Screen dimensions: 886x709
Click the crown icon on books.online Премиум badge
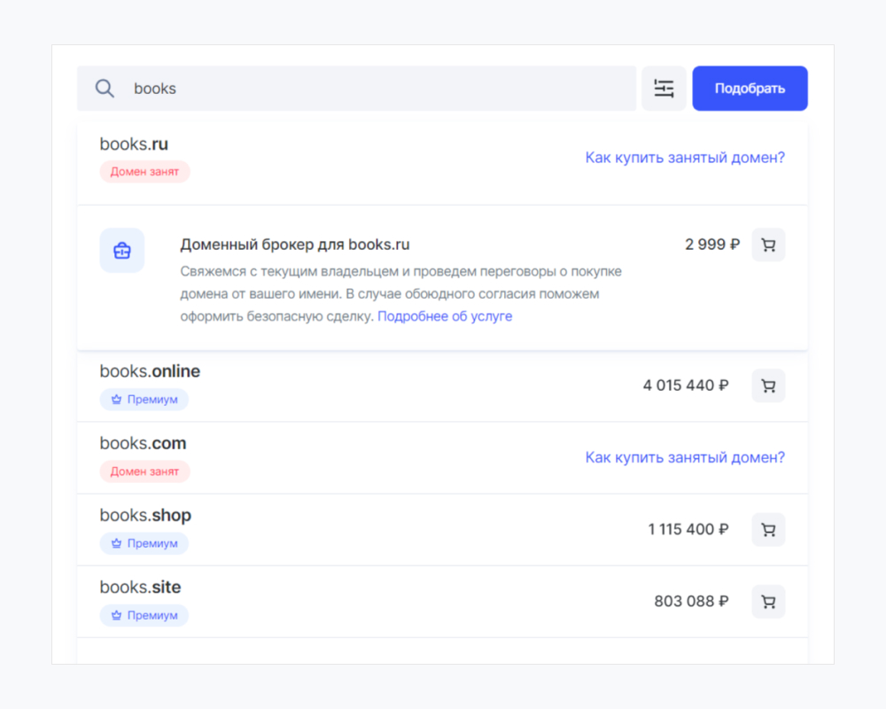[x=116, y=400]
